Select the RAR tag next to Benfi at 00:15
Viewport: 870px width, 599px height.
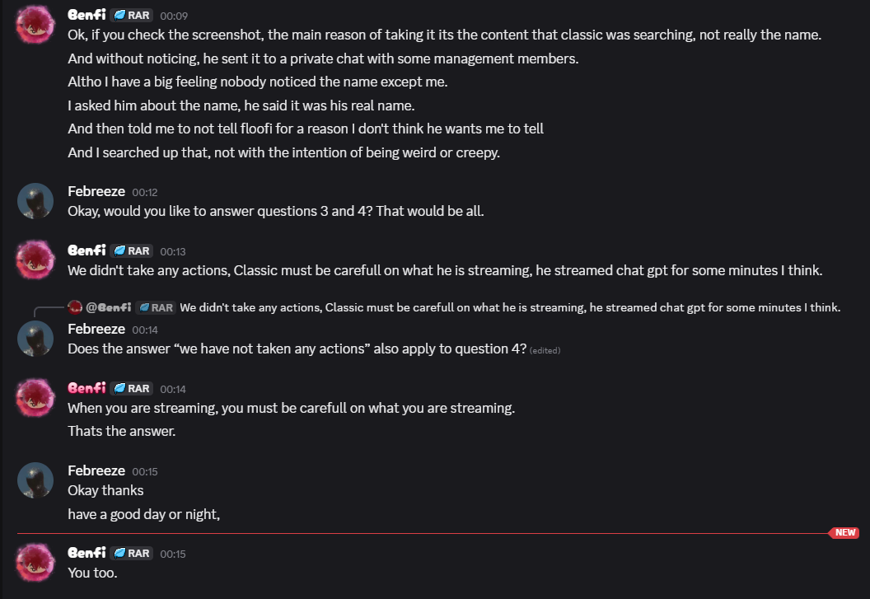132,554
